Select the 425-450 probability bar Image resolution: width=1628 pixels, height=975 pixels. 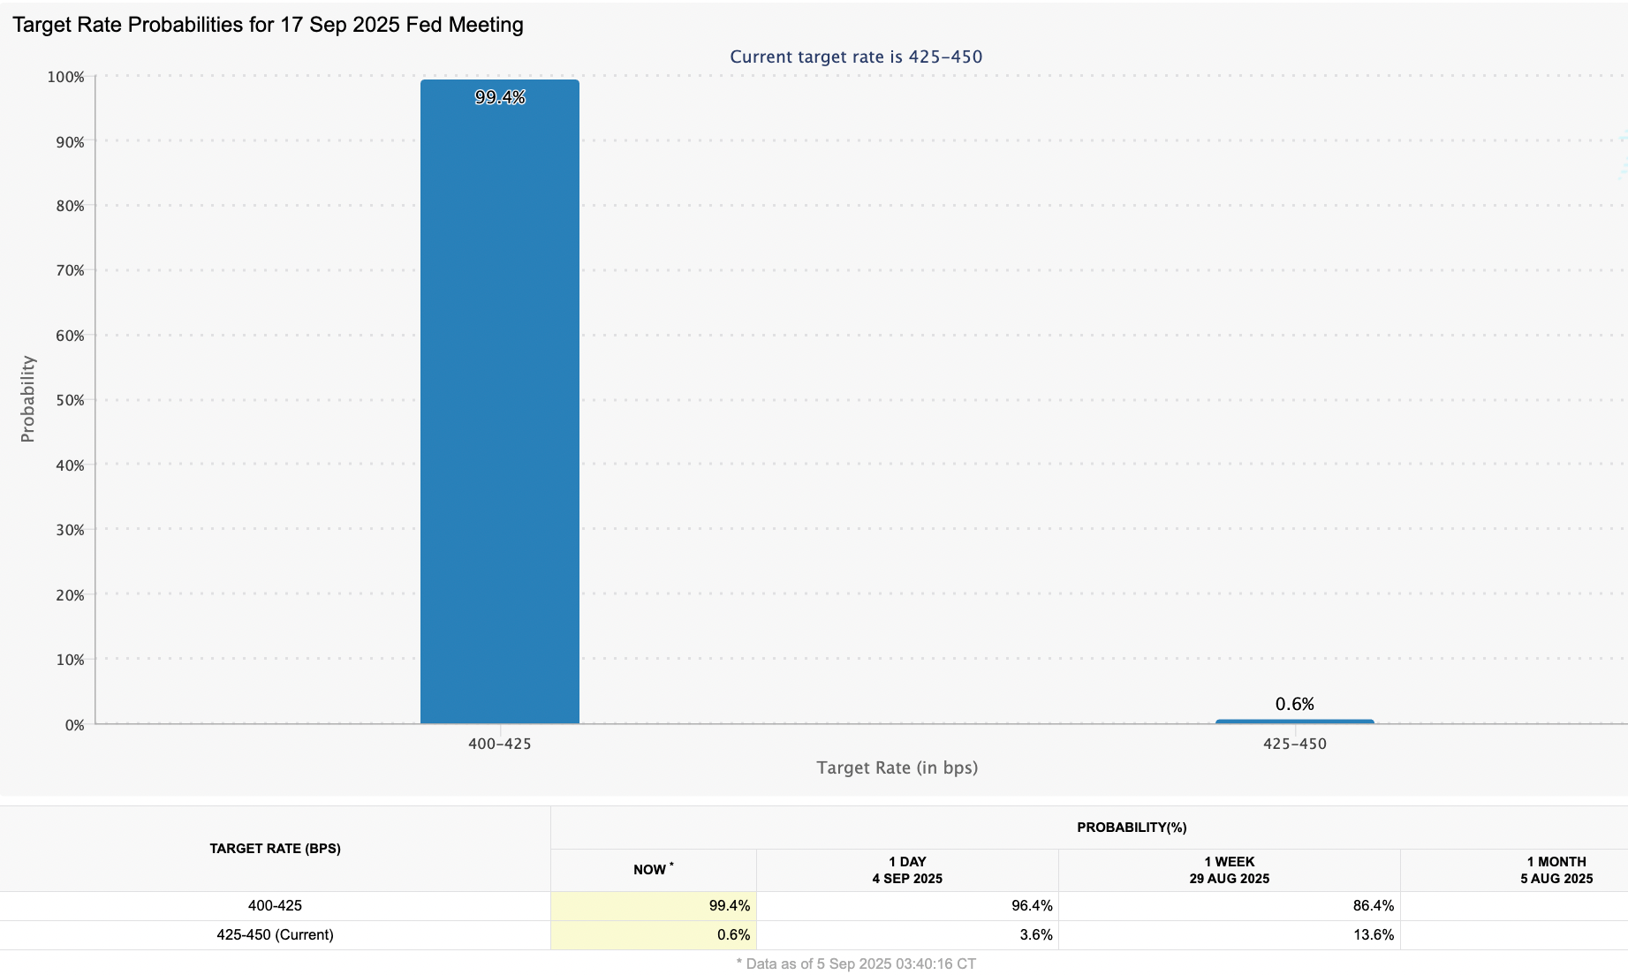click(1294, 722)
